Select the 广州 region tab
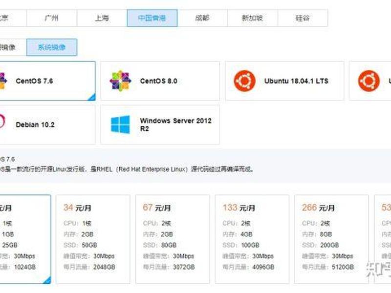This screenshot has width=391, height=293. [52, 18]
